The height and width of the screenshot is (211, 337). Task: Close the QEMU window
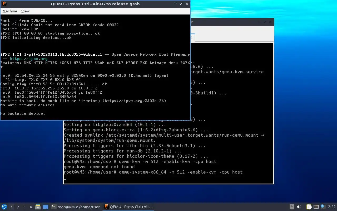(x=187, y=4)
